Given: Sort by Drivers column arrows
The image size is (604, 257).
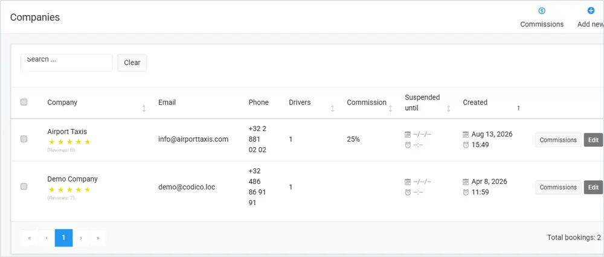Looking at the screenshot, I should (x=332, y=109).
